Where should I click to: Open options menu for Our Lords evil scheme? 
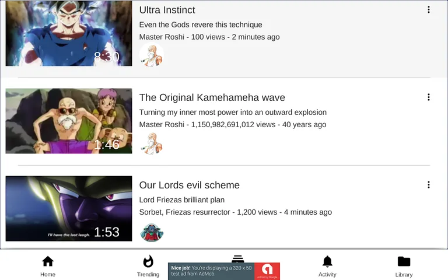429,185
